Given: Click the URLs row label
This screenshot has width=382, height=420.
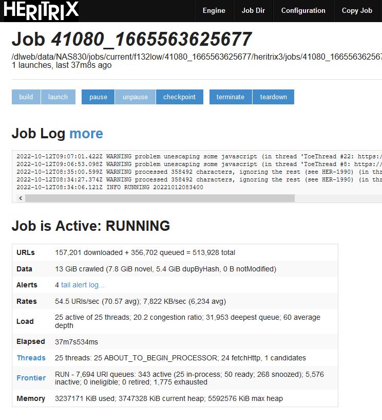Looking at the screenshot, I should pos(26,252).
